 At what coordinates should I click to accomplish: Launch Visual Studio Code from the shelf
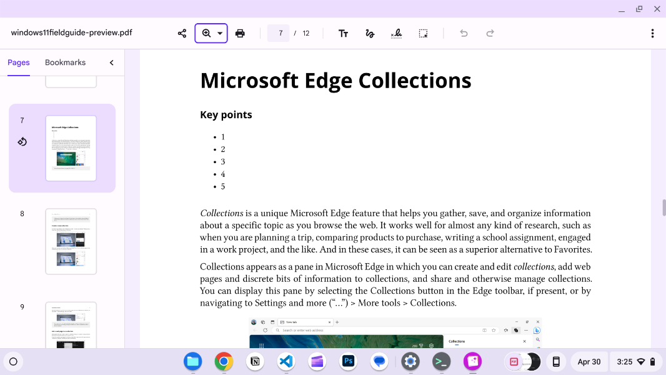286,361
